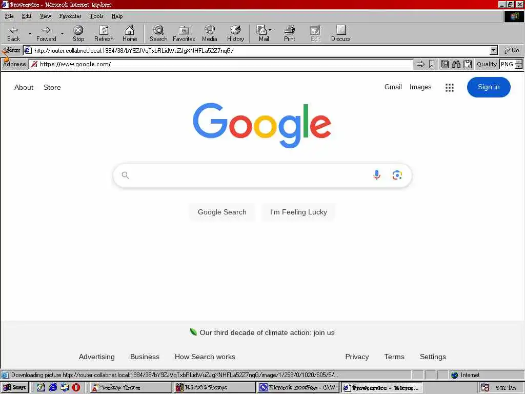Open the Back history dropdown arrow

30,33
